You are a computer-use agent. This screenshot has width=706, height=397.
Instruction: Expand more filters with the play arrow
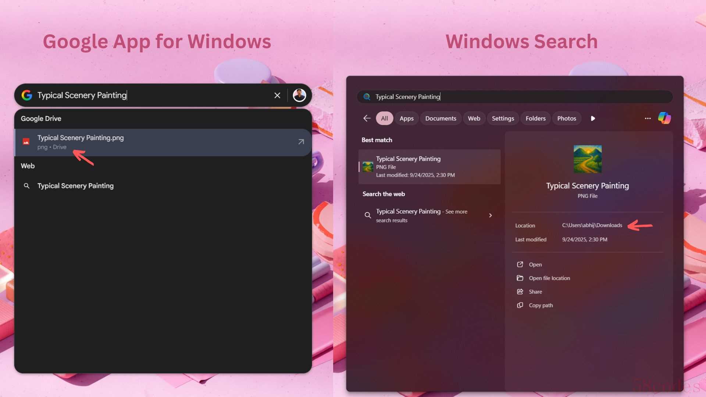(x=593, y=118)
